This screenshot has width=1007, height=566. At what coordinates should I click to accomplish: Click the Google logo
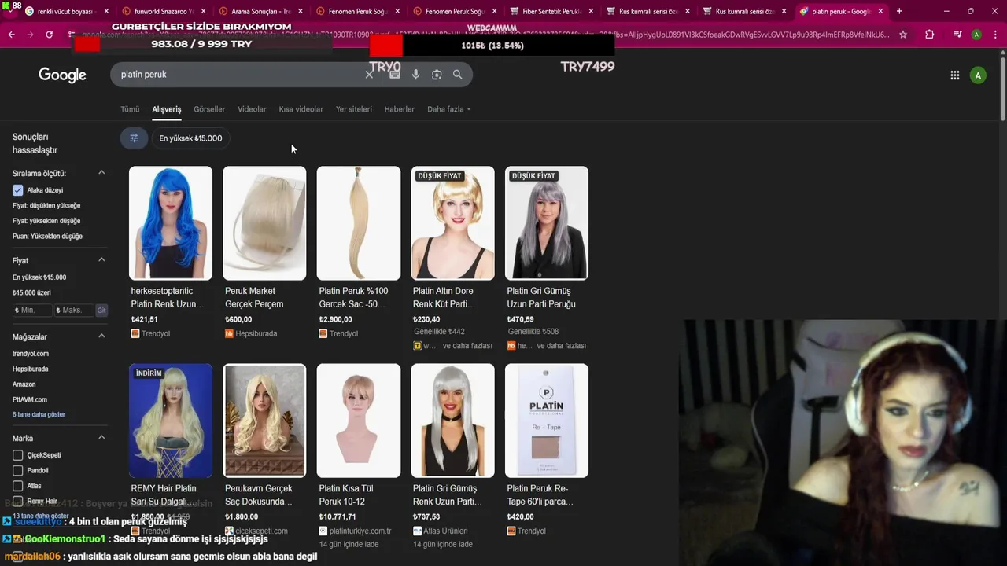[x=62, y=75]
